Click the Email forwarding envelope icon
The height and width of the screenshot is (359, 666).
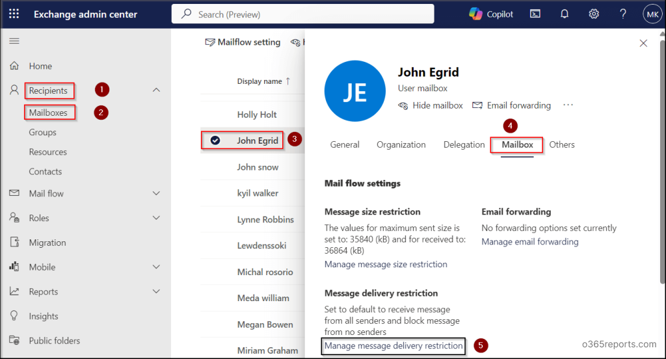coord(477,105)
